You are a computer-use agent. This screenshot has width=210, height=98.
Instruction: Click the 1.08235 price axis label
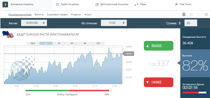pyautogui.click(x=128, y=77)
